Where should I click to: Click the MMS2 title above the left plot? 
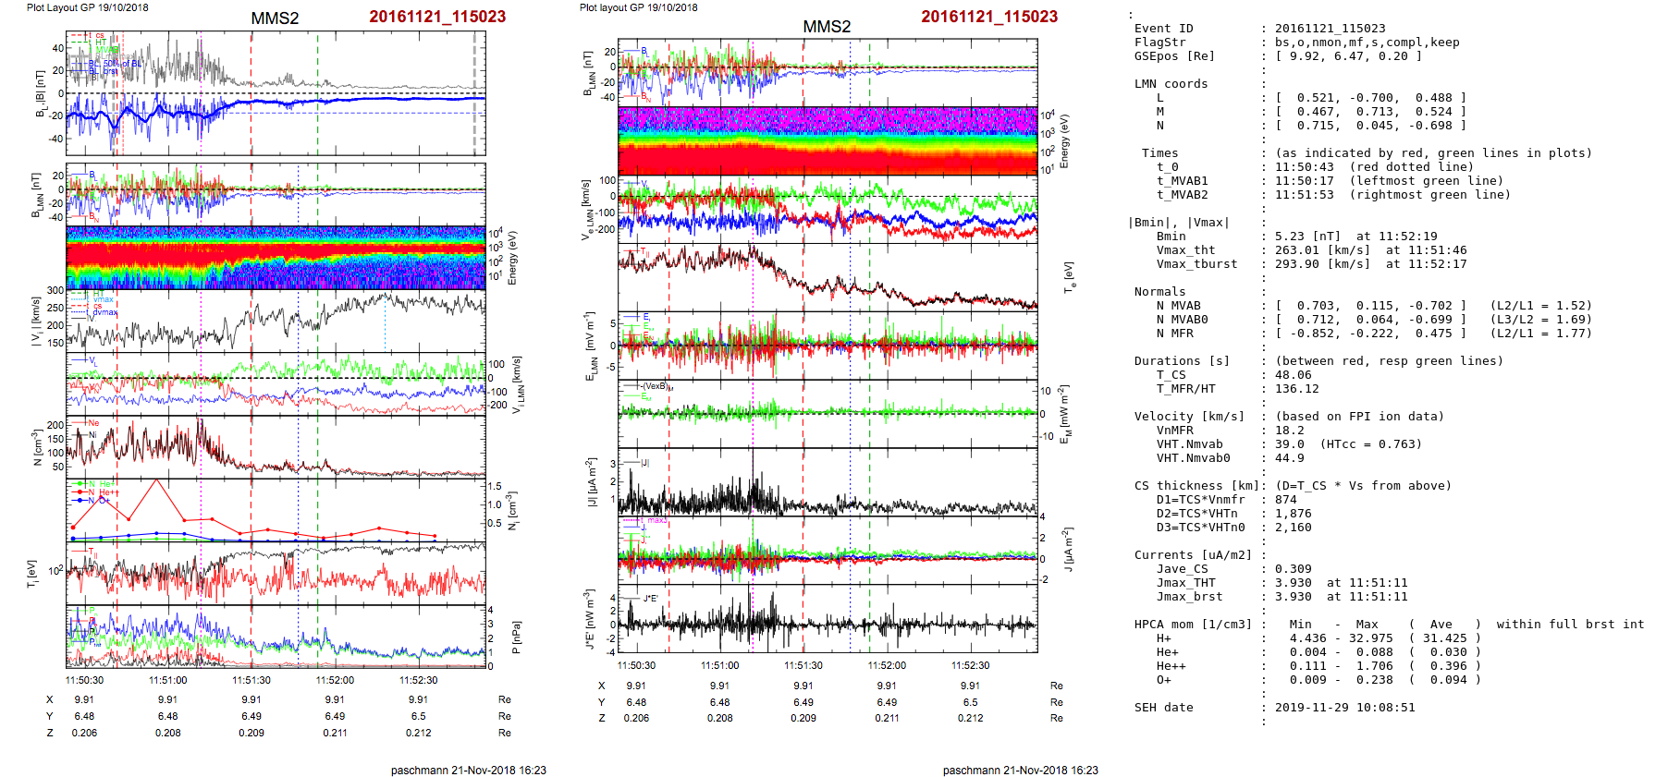point(275,18)
